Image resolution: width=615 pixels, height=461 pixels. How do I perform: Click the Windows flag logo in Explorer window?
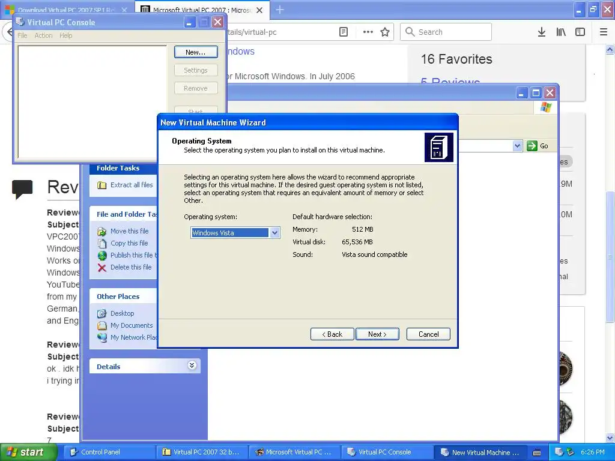pos(545,107)
